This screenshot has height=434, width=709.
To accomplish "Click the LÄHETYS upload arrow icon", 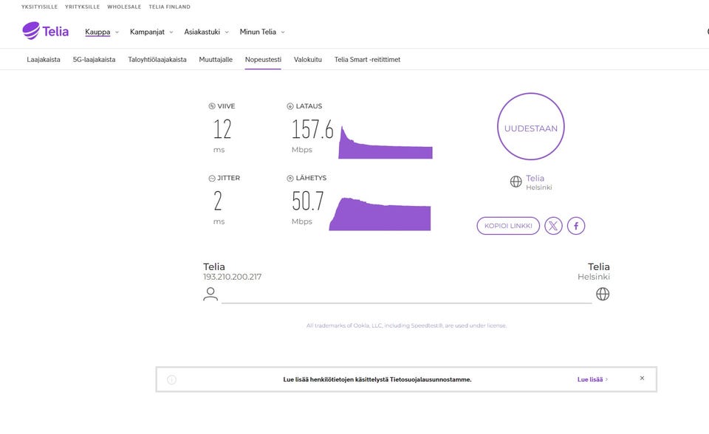I will [290, 178].
